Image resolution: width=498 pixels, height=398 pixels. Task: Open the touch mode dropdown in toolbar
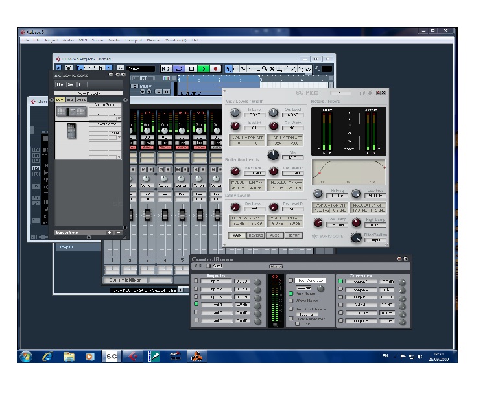pyautogui.click(x=141, y=69)
